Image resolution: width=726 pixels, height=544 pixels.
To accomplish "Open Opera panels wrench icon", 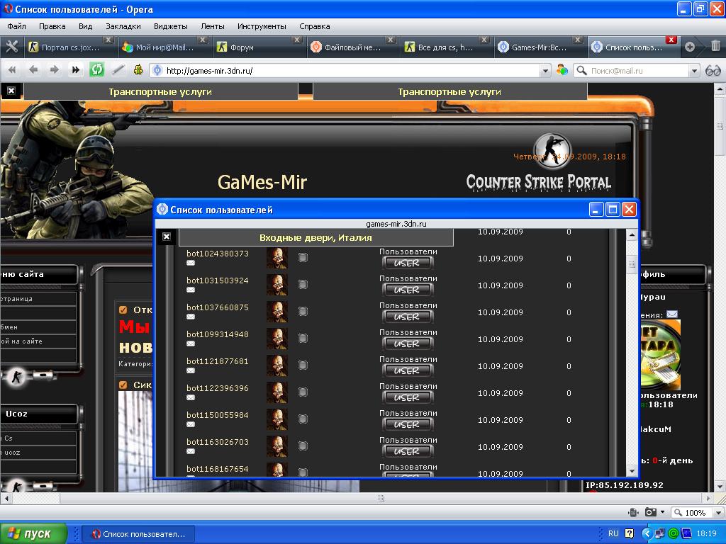I will [x=11, y=47].
